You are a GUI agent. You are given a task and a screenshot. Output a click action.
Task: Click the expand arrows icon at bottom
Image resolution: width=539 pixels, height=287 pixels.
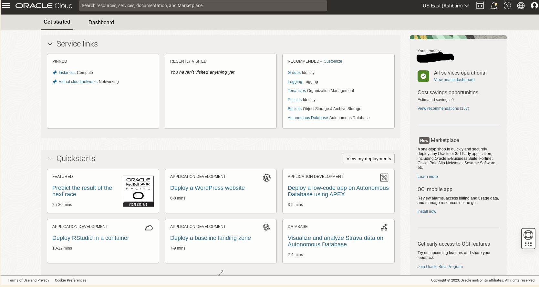221,273
